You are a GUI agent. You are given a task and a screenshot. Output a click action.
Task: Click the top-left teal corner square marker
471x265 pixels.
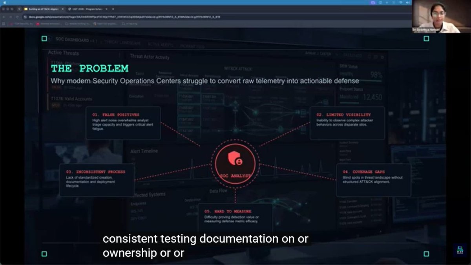click(x=44, y=38)
